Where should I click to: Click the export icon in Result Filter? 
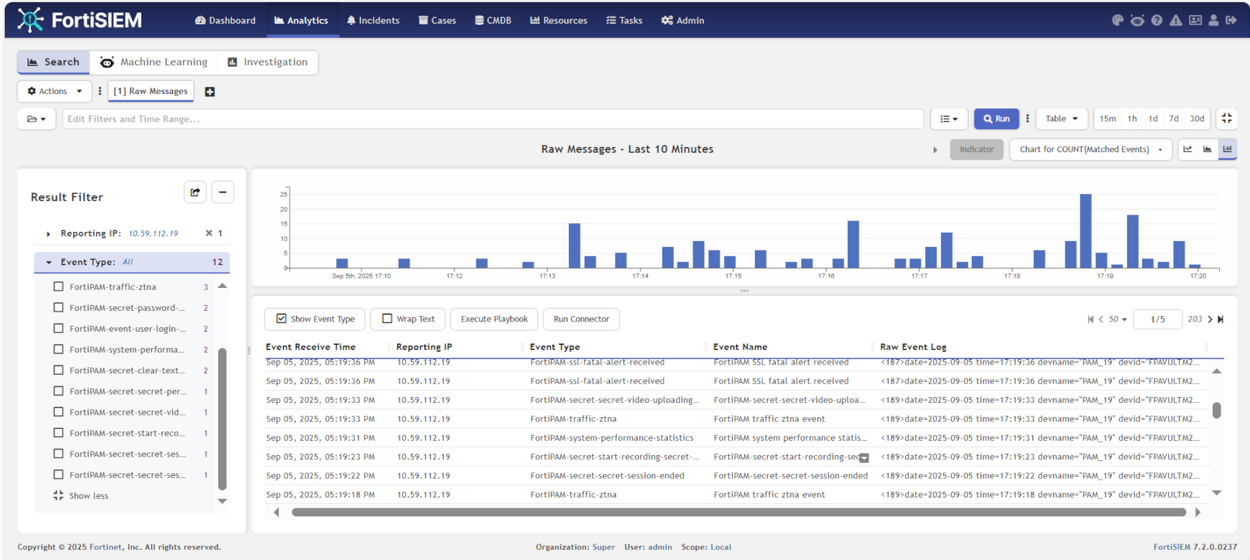tap(195, 192)
